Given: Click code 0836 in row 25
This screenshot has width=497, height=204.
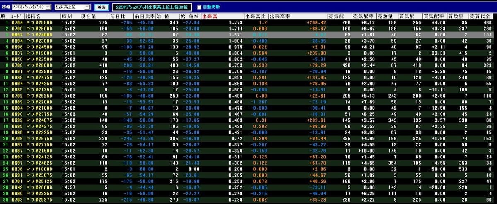Looking at the screenshot, I should (x=17, y=170).
